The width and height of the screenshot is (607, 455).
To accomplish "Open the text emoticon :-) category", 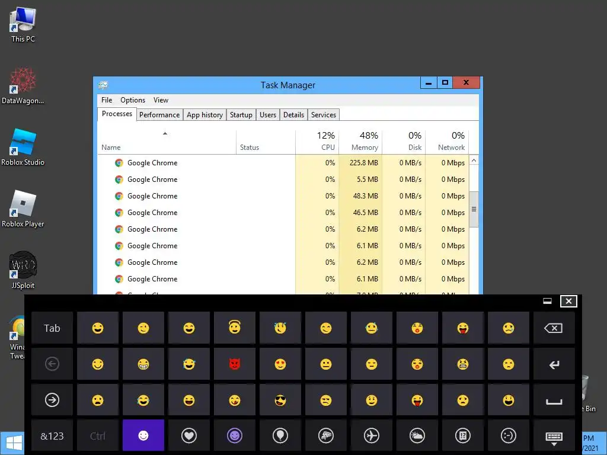I will (x=508, y=435).
